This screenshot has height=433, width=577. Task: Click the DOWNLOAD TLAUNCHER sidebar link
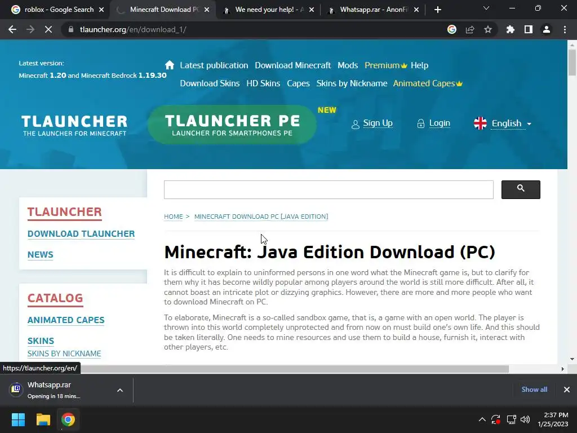pos(81,234)
